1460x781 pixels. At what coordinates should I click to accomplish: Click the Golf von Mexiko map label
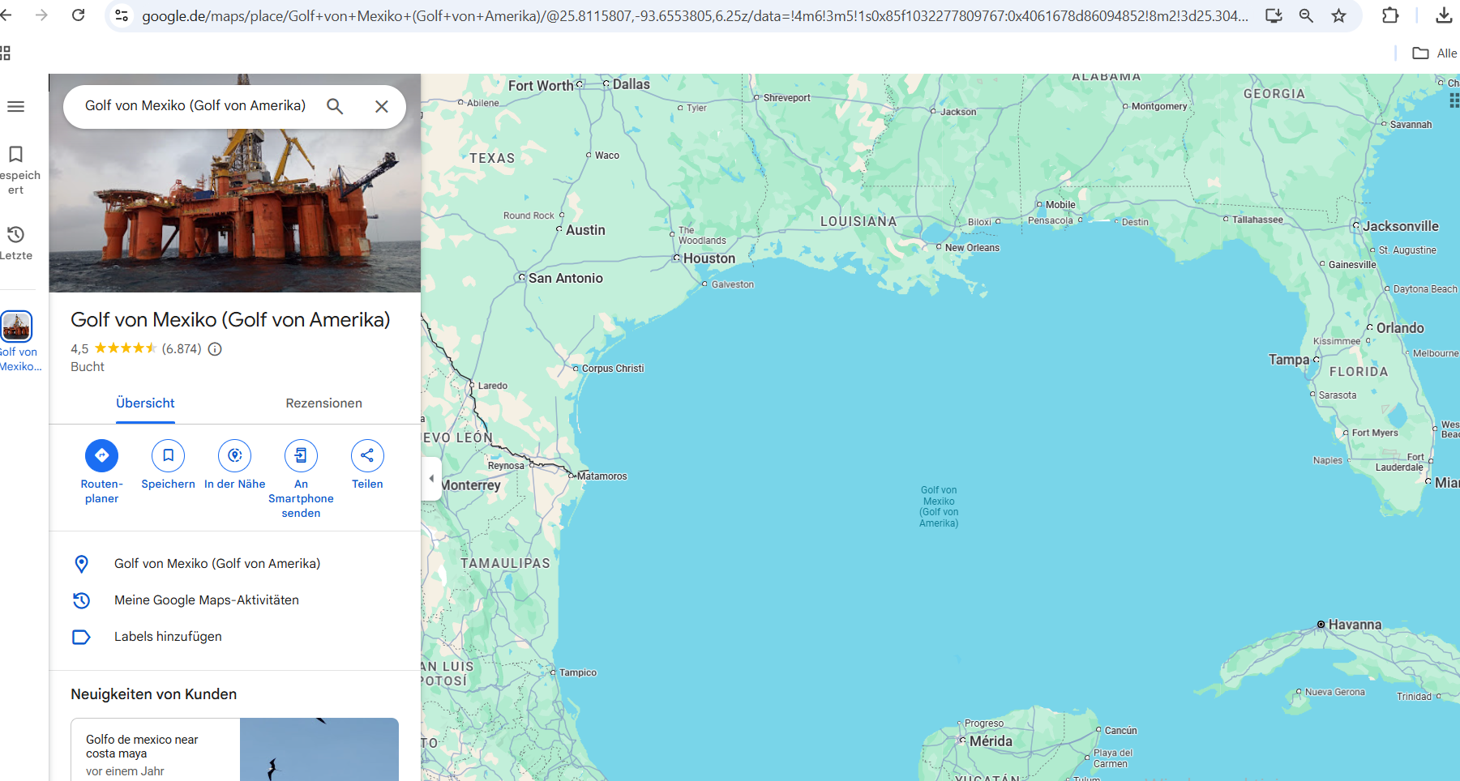pyautogui.click(x=939, y=506)
